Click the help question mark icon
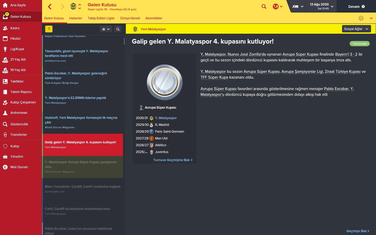376x235 pixels. pyautogui.click(x=361, y=18)
